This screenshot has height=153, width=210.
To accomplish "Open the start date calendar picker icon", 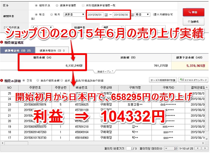I will click(x=106, y=15).
